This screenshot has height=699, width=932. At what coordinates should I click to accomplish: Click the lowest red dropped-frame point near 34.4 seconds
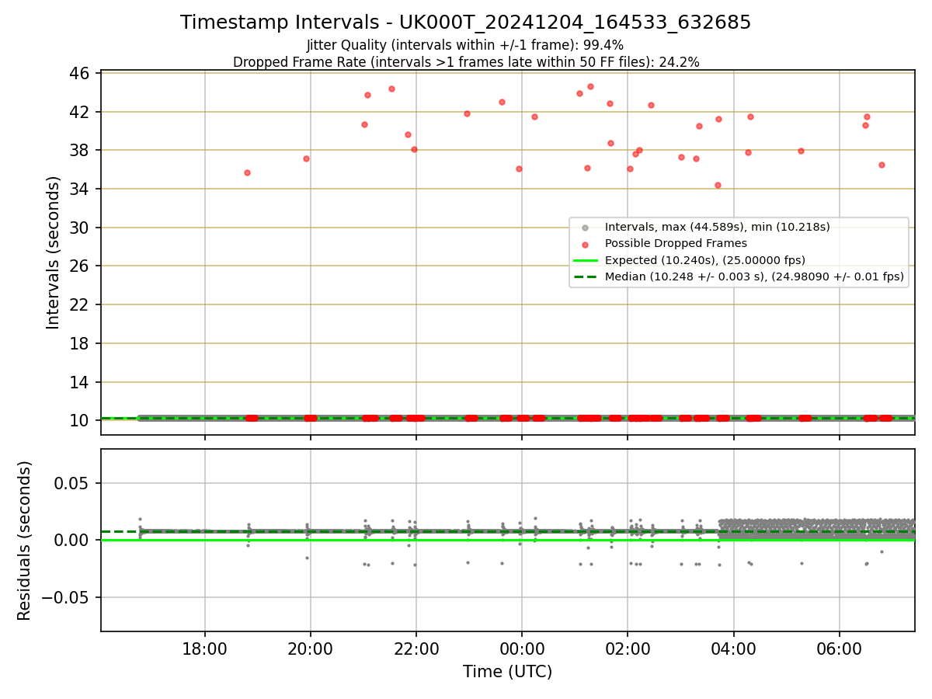[718, 185]
